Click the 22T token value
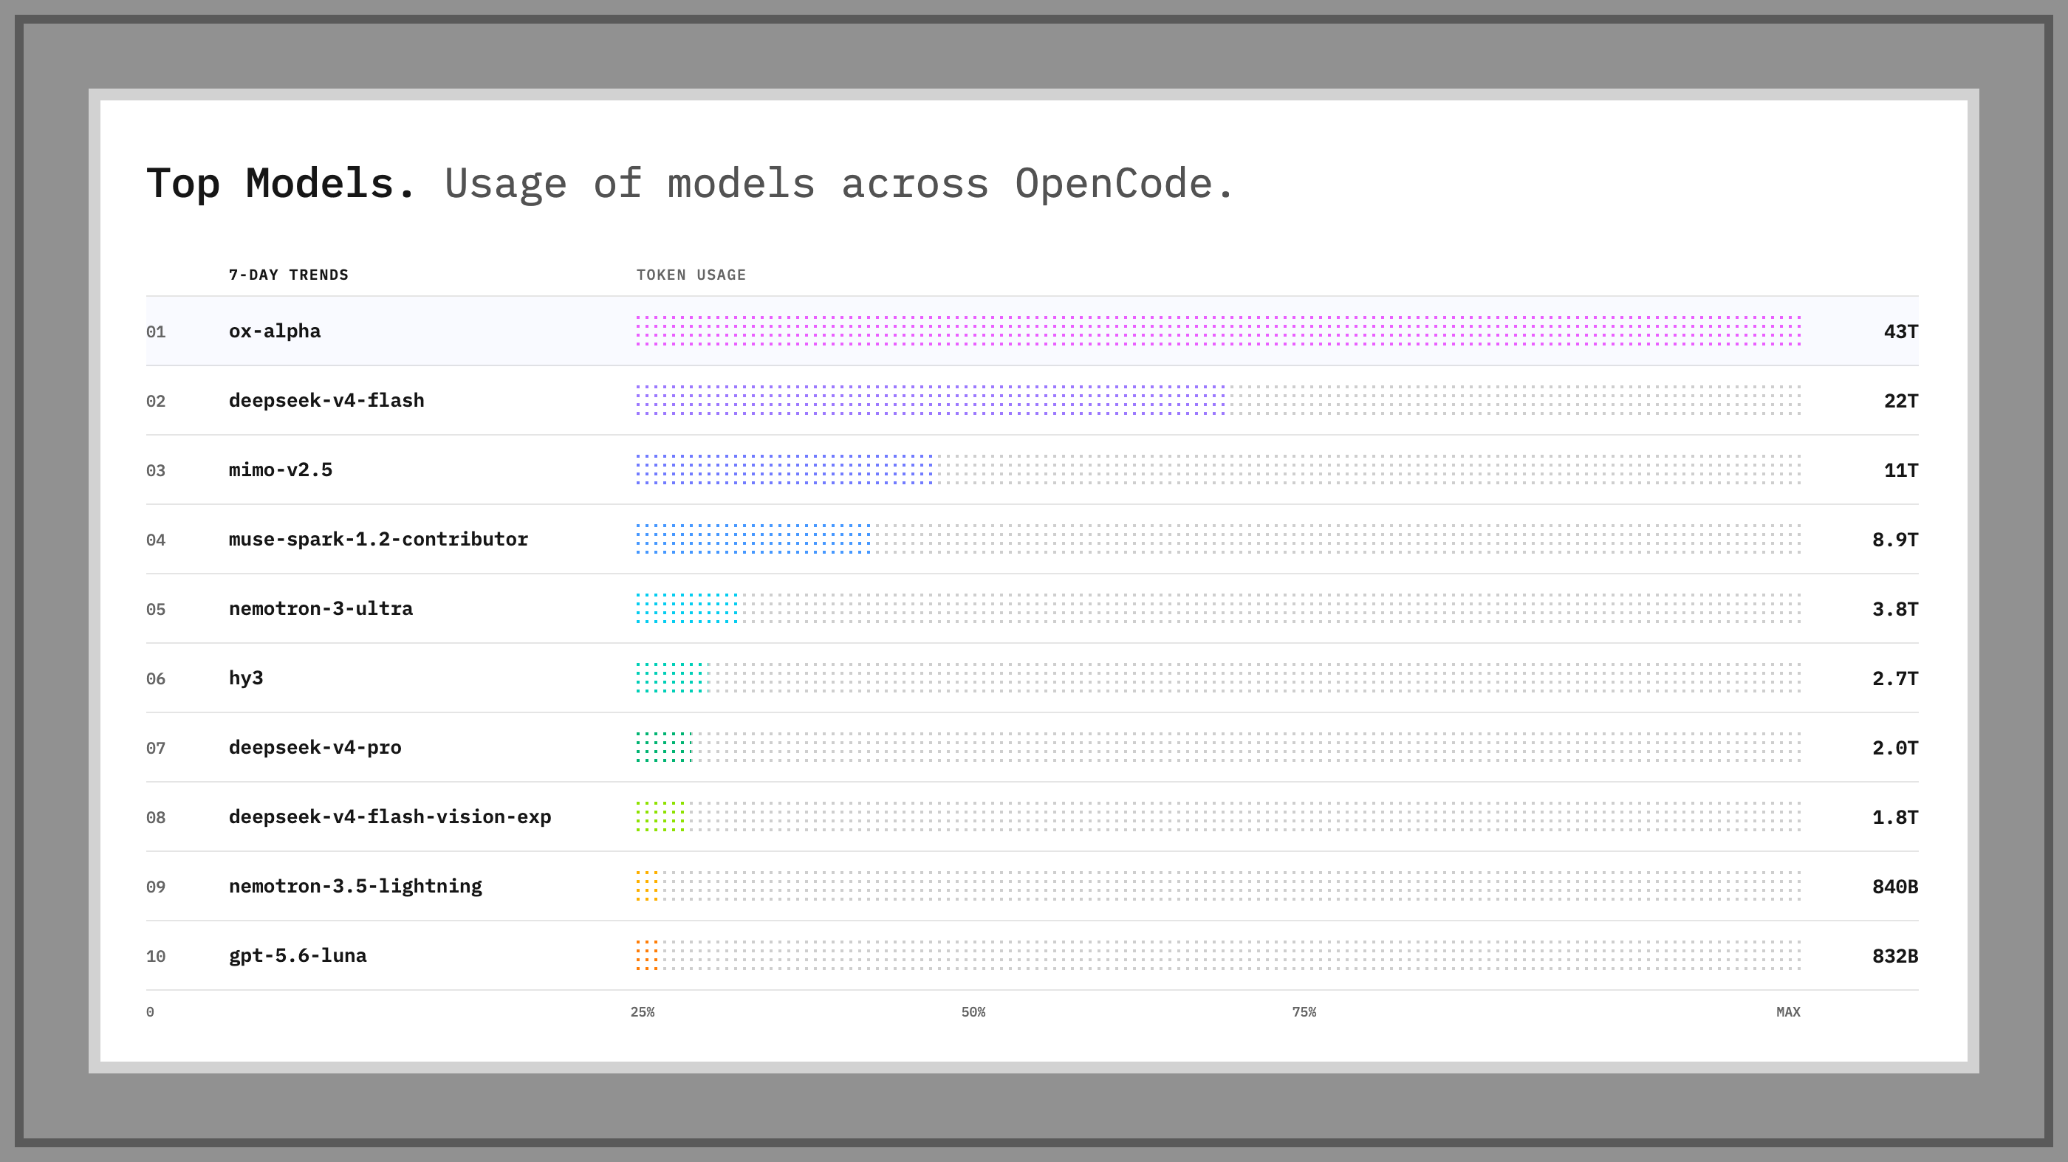Viewport: 2068px width, 1162px height. click(x=1901, y=400)
